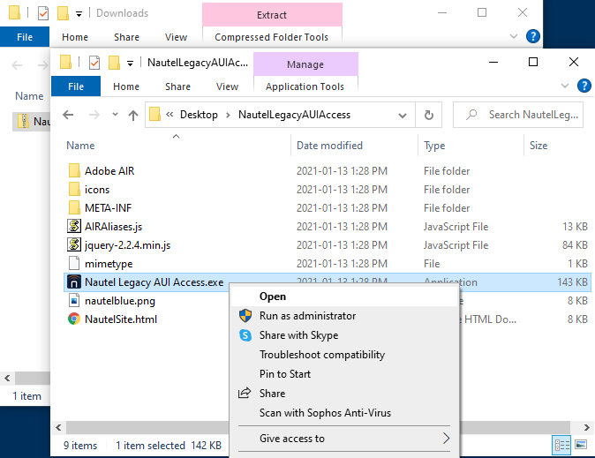Click the search magnifier icon
Viewport: 595px width, 458px height.
[x=471, y=114]
